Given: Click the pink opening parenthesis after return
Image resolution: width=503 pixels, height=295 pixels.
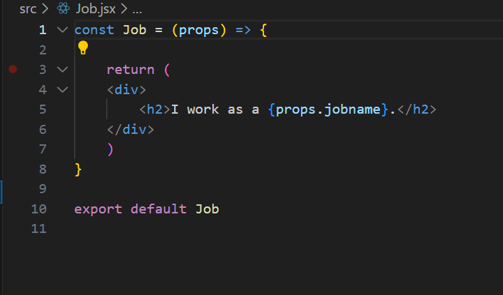Looking at the screenshot, I should click(x=167, y=70).
